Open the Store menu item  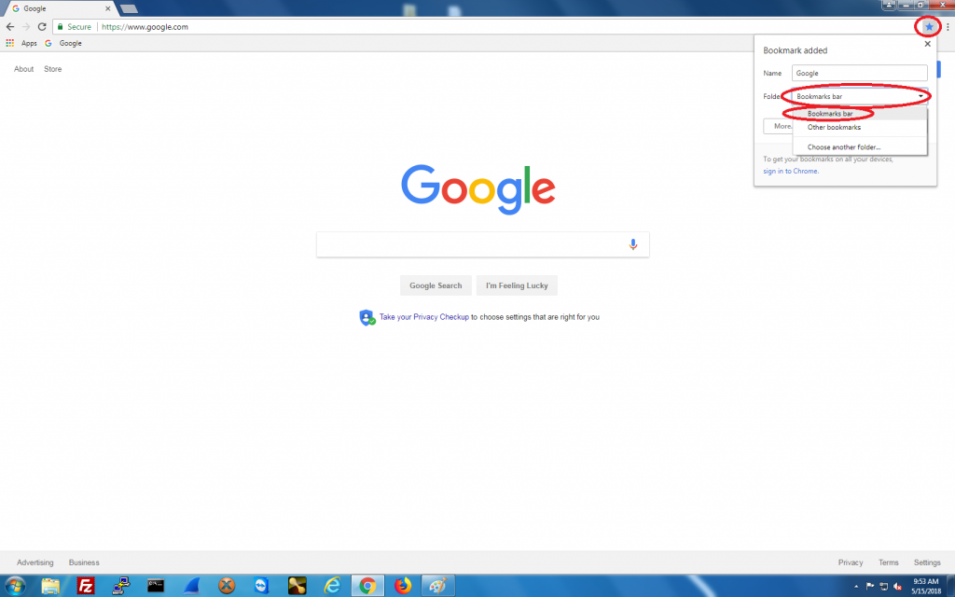(x=52, y=68)
